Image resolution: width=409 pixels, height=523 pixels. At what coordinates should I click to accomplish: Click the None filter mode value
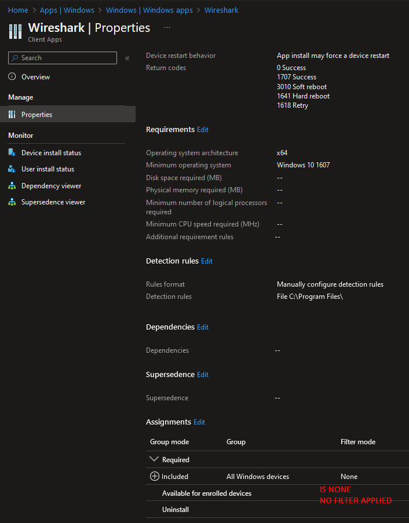[x=349, y=476]
